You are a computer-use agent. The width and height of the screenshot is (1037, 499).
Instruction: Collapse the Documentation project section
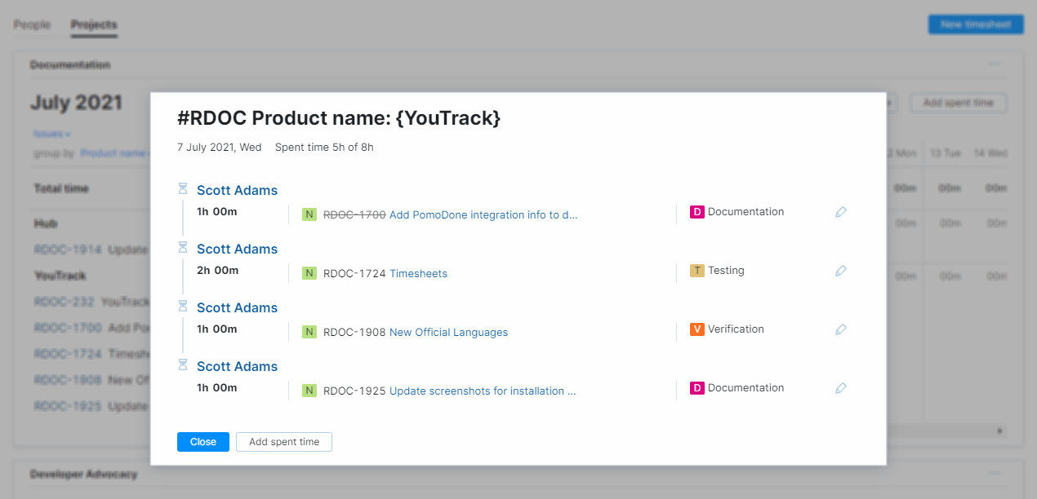coord(994,64)
